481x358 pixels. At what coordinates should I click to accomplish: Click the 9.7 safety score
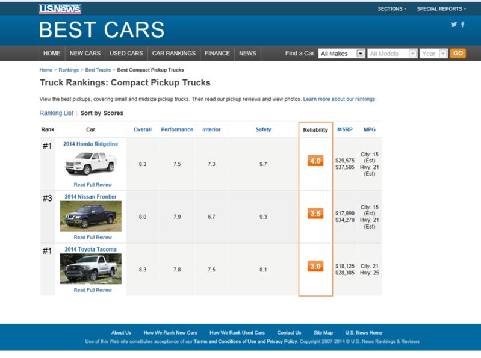pyautogui.click(x=263, y=164)
